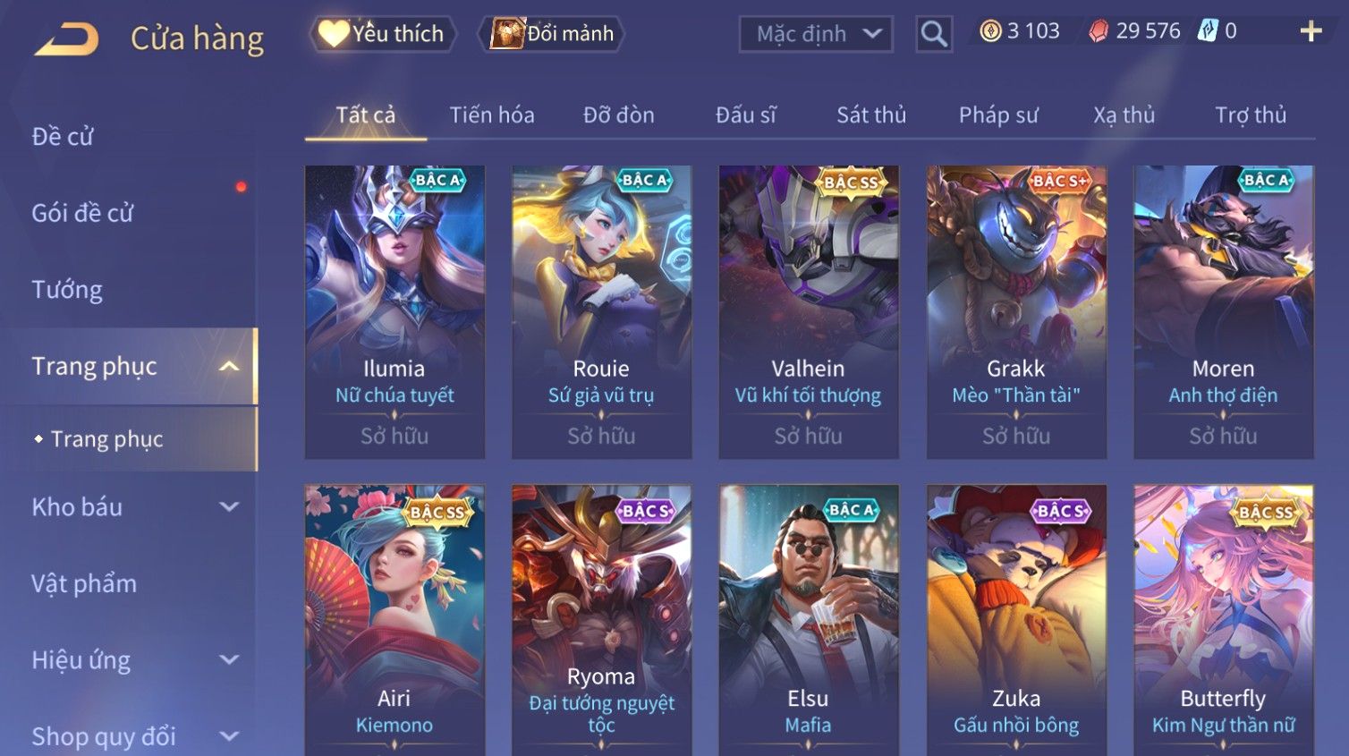The width and height of the screenshot is (1349, 756).
Task: Go back using the golden arrow icon
Action: point(65,39)
